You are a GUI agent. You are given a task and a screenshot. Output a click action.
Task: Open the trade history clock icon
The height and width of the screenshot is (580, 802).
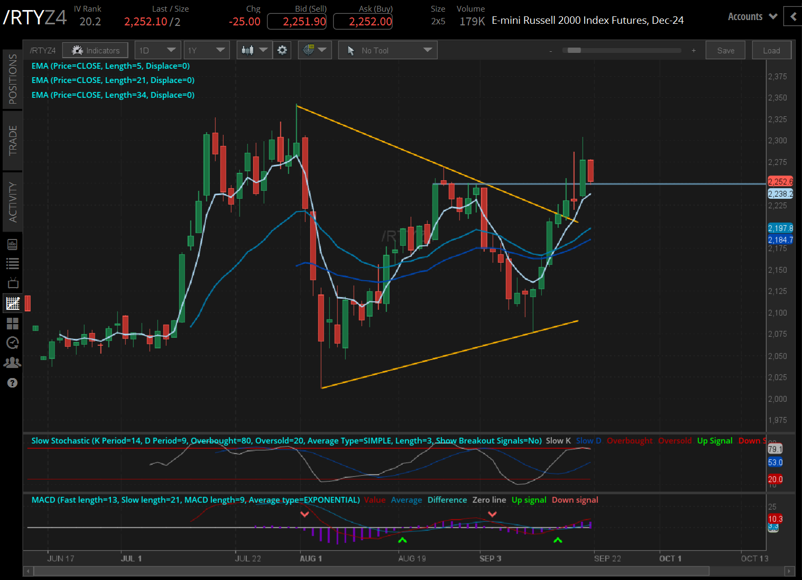(x=13, y=343)
